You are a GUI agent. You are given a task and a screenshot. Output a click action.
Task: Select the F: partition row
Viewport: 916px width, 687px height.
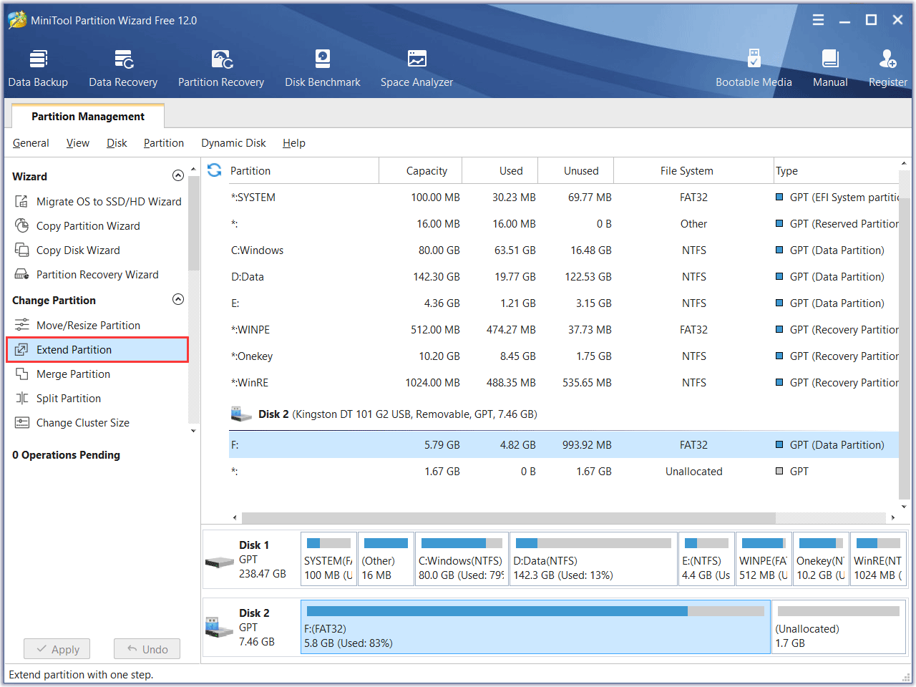(x=564, y=445)
